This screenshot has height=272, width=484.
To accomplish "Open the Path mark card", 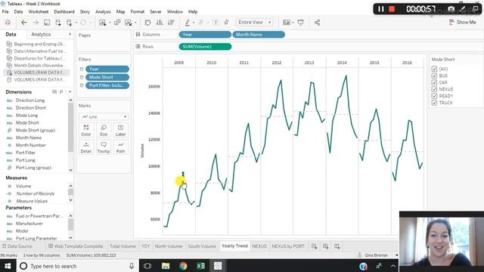I will pyautogui.click(x=121, y=147).
